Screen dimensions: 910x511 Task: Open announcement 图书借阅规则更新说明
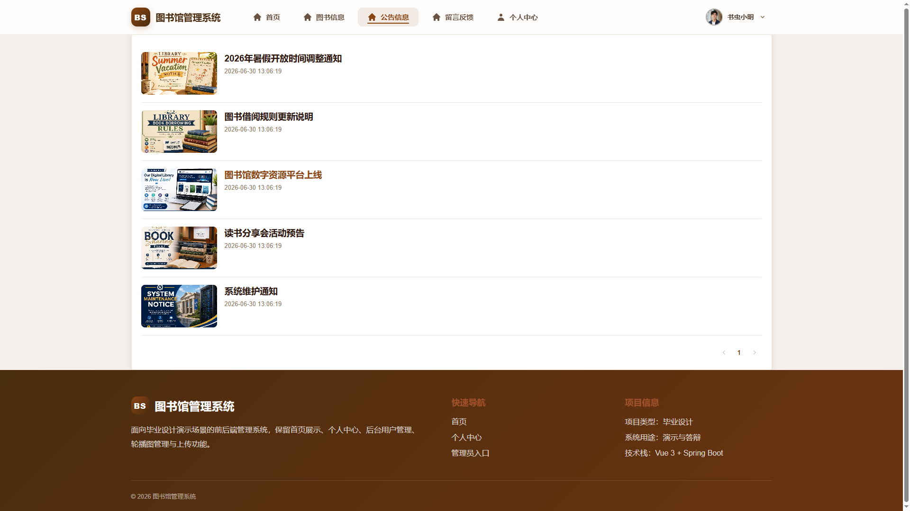[269, 117]
